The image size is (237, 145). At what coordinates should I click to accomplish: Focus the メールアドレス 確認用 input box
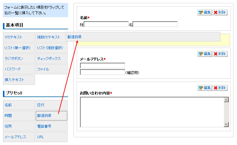pyautogui.click(x=103, y=72)
